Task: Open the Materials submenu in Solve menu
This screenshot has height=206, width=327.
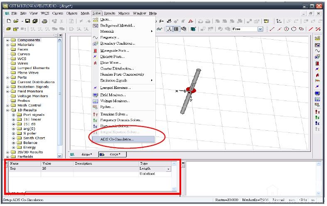Action: click(123, 31)
